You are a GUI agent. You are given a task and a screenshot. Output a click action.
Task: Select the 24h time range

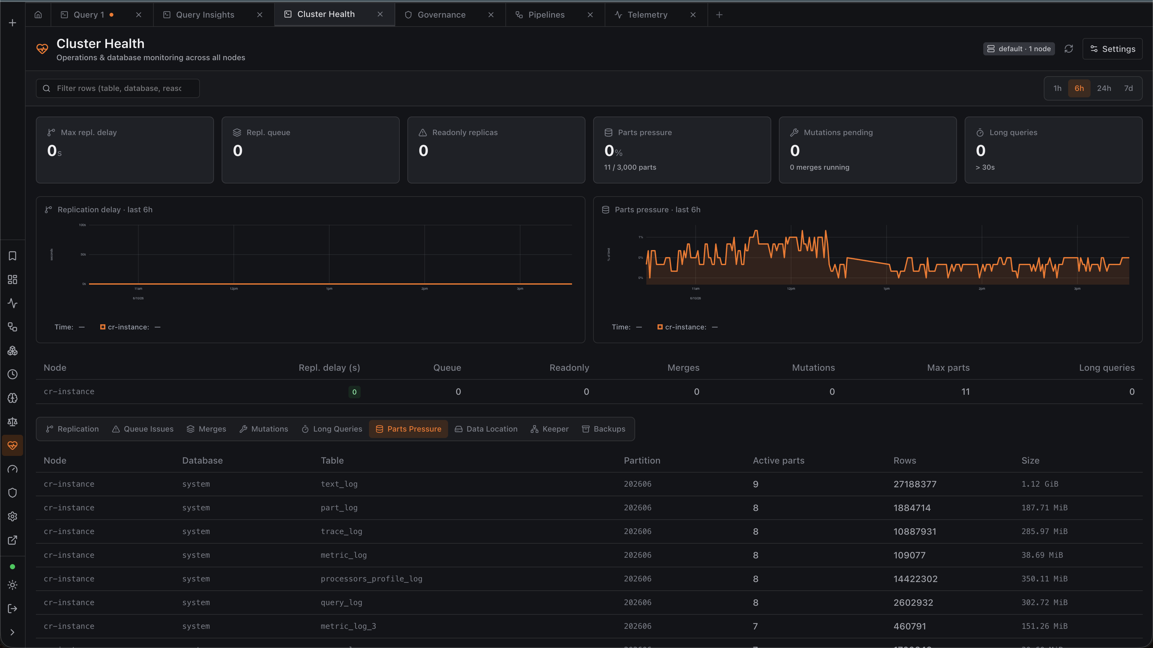1104,88
